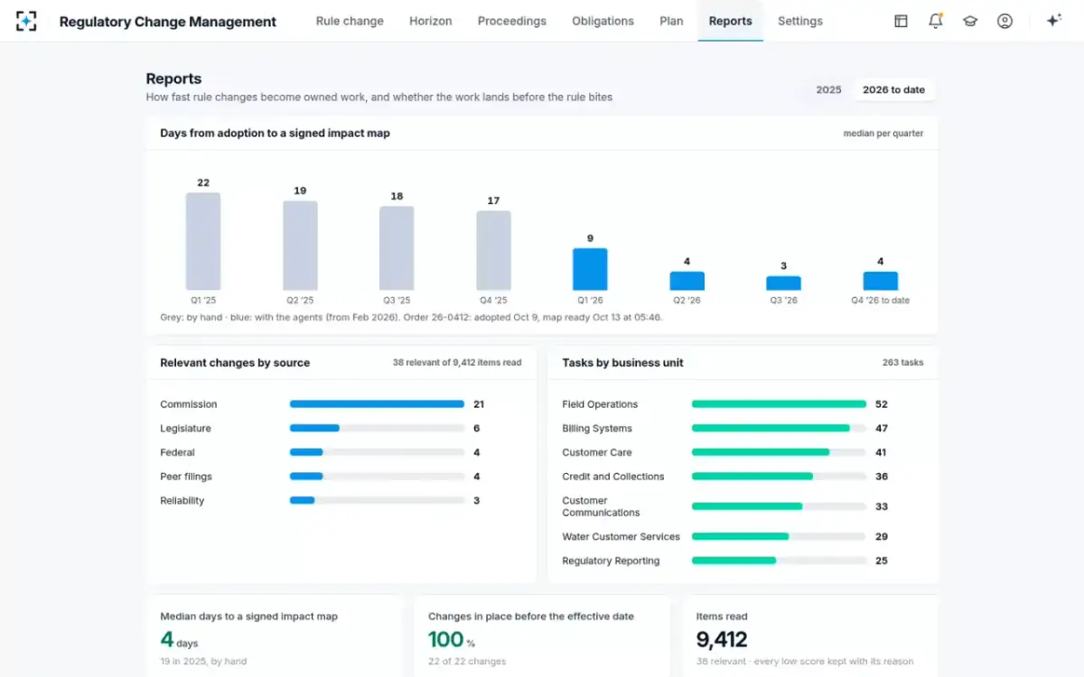Viewport: 1084px width, 677px height.
Task: Click the Q4 '26 to date bar
Action: [x=880, y=281]
